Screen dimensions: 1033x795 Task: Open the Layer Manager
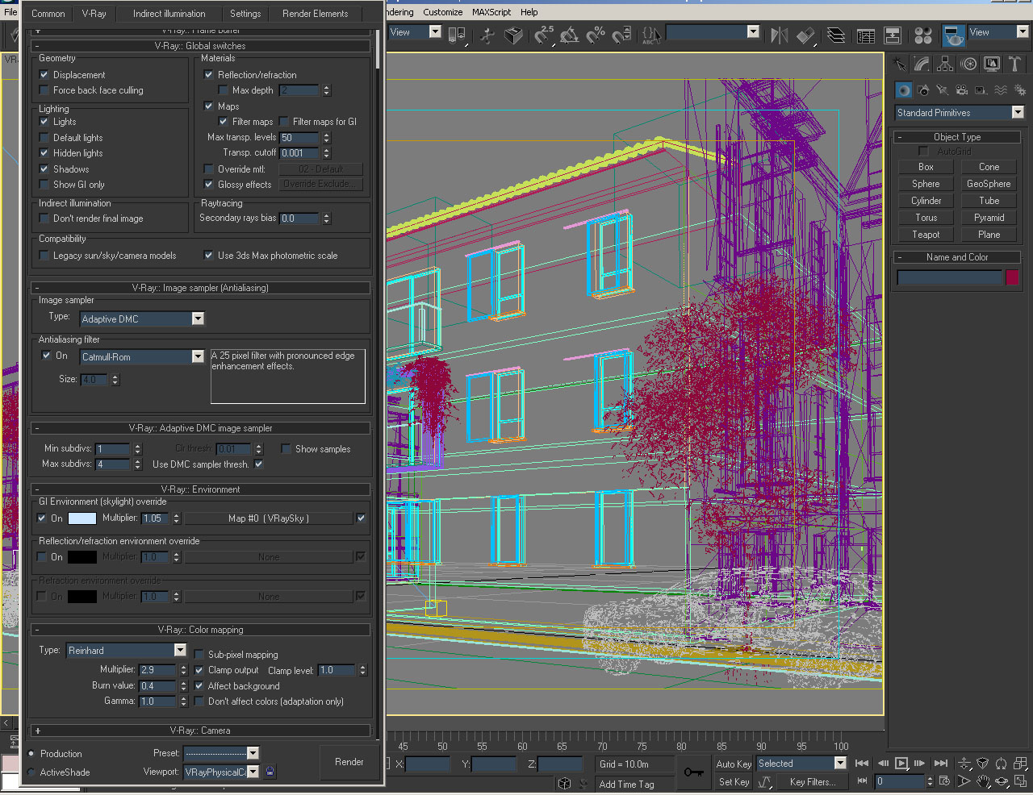click(x=836, y=35)
